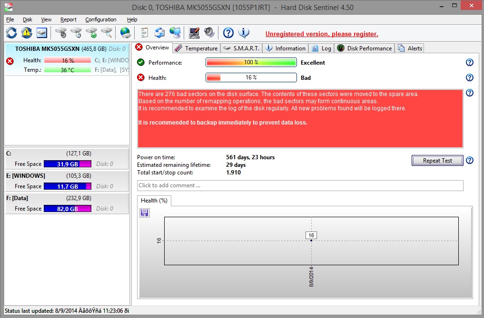Click the notepad report toolbar icon
Image resolution: width=484 pixels, height=318 pixels.
point(145,33)
